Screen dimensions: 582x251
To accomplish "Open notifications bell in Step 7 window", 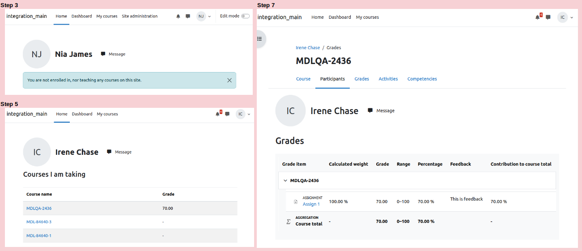I will click(x=538, y=17).
